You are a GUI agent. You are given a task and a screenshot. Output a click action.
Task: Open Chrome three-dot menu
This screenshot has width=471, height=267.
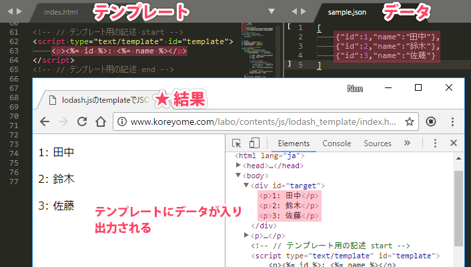452,121
